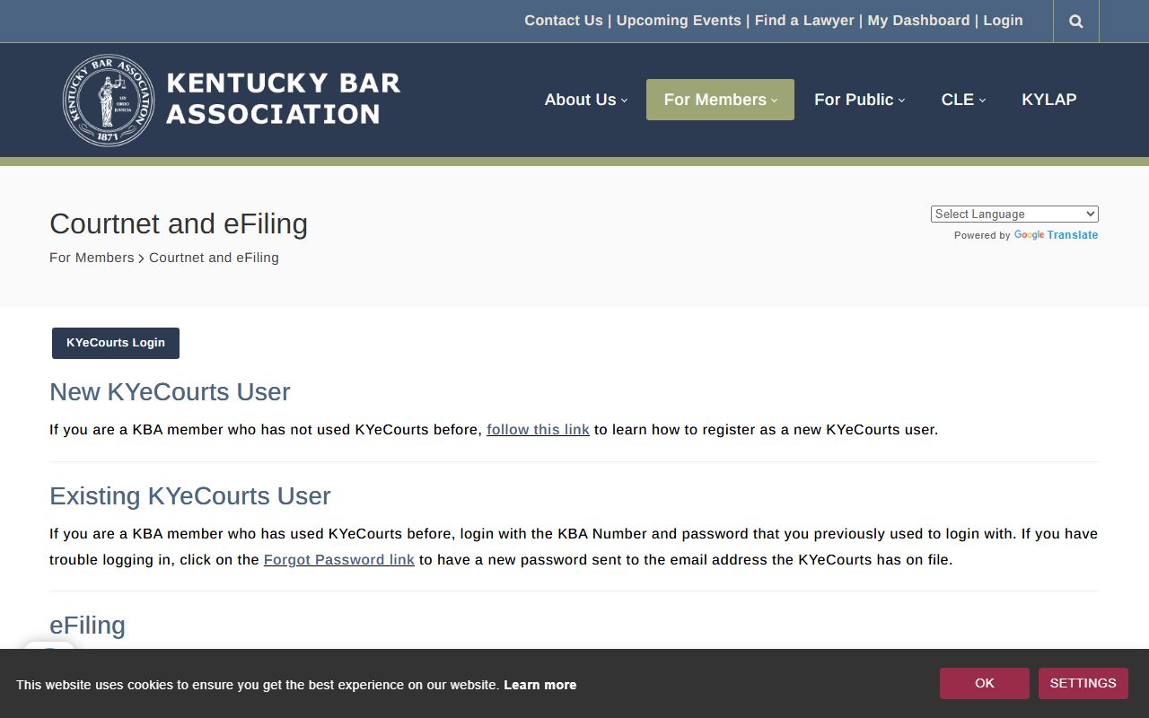This screenshot has width=1149, height=718.
Task: Click Learn more in cookie banner
Action: (540, 685)
